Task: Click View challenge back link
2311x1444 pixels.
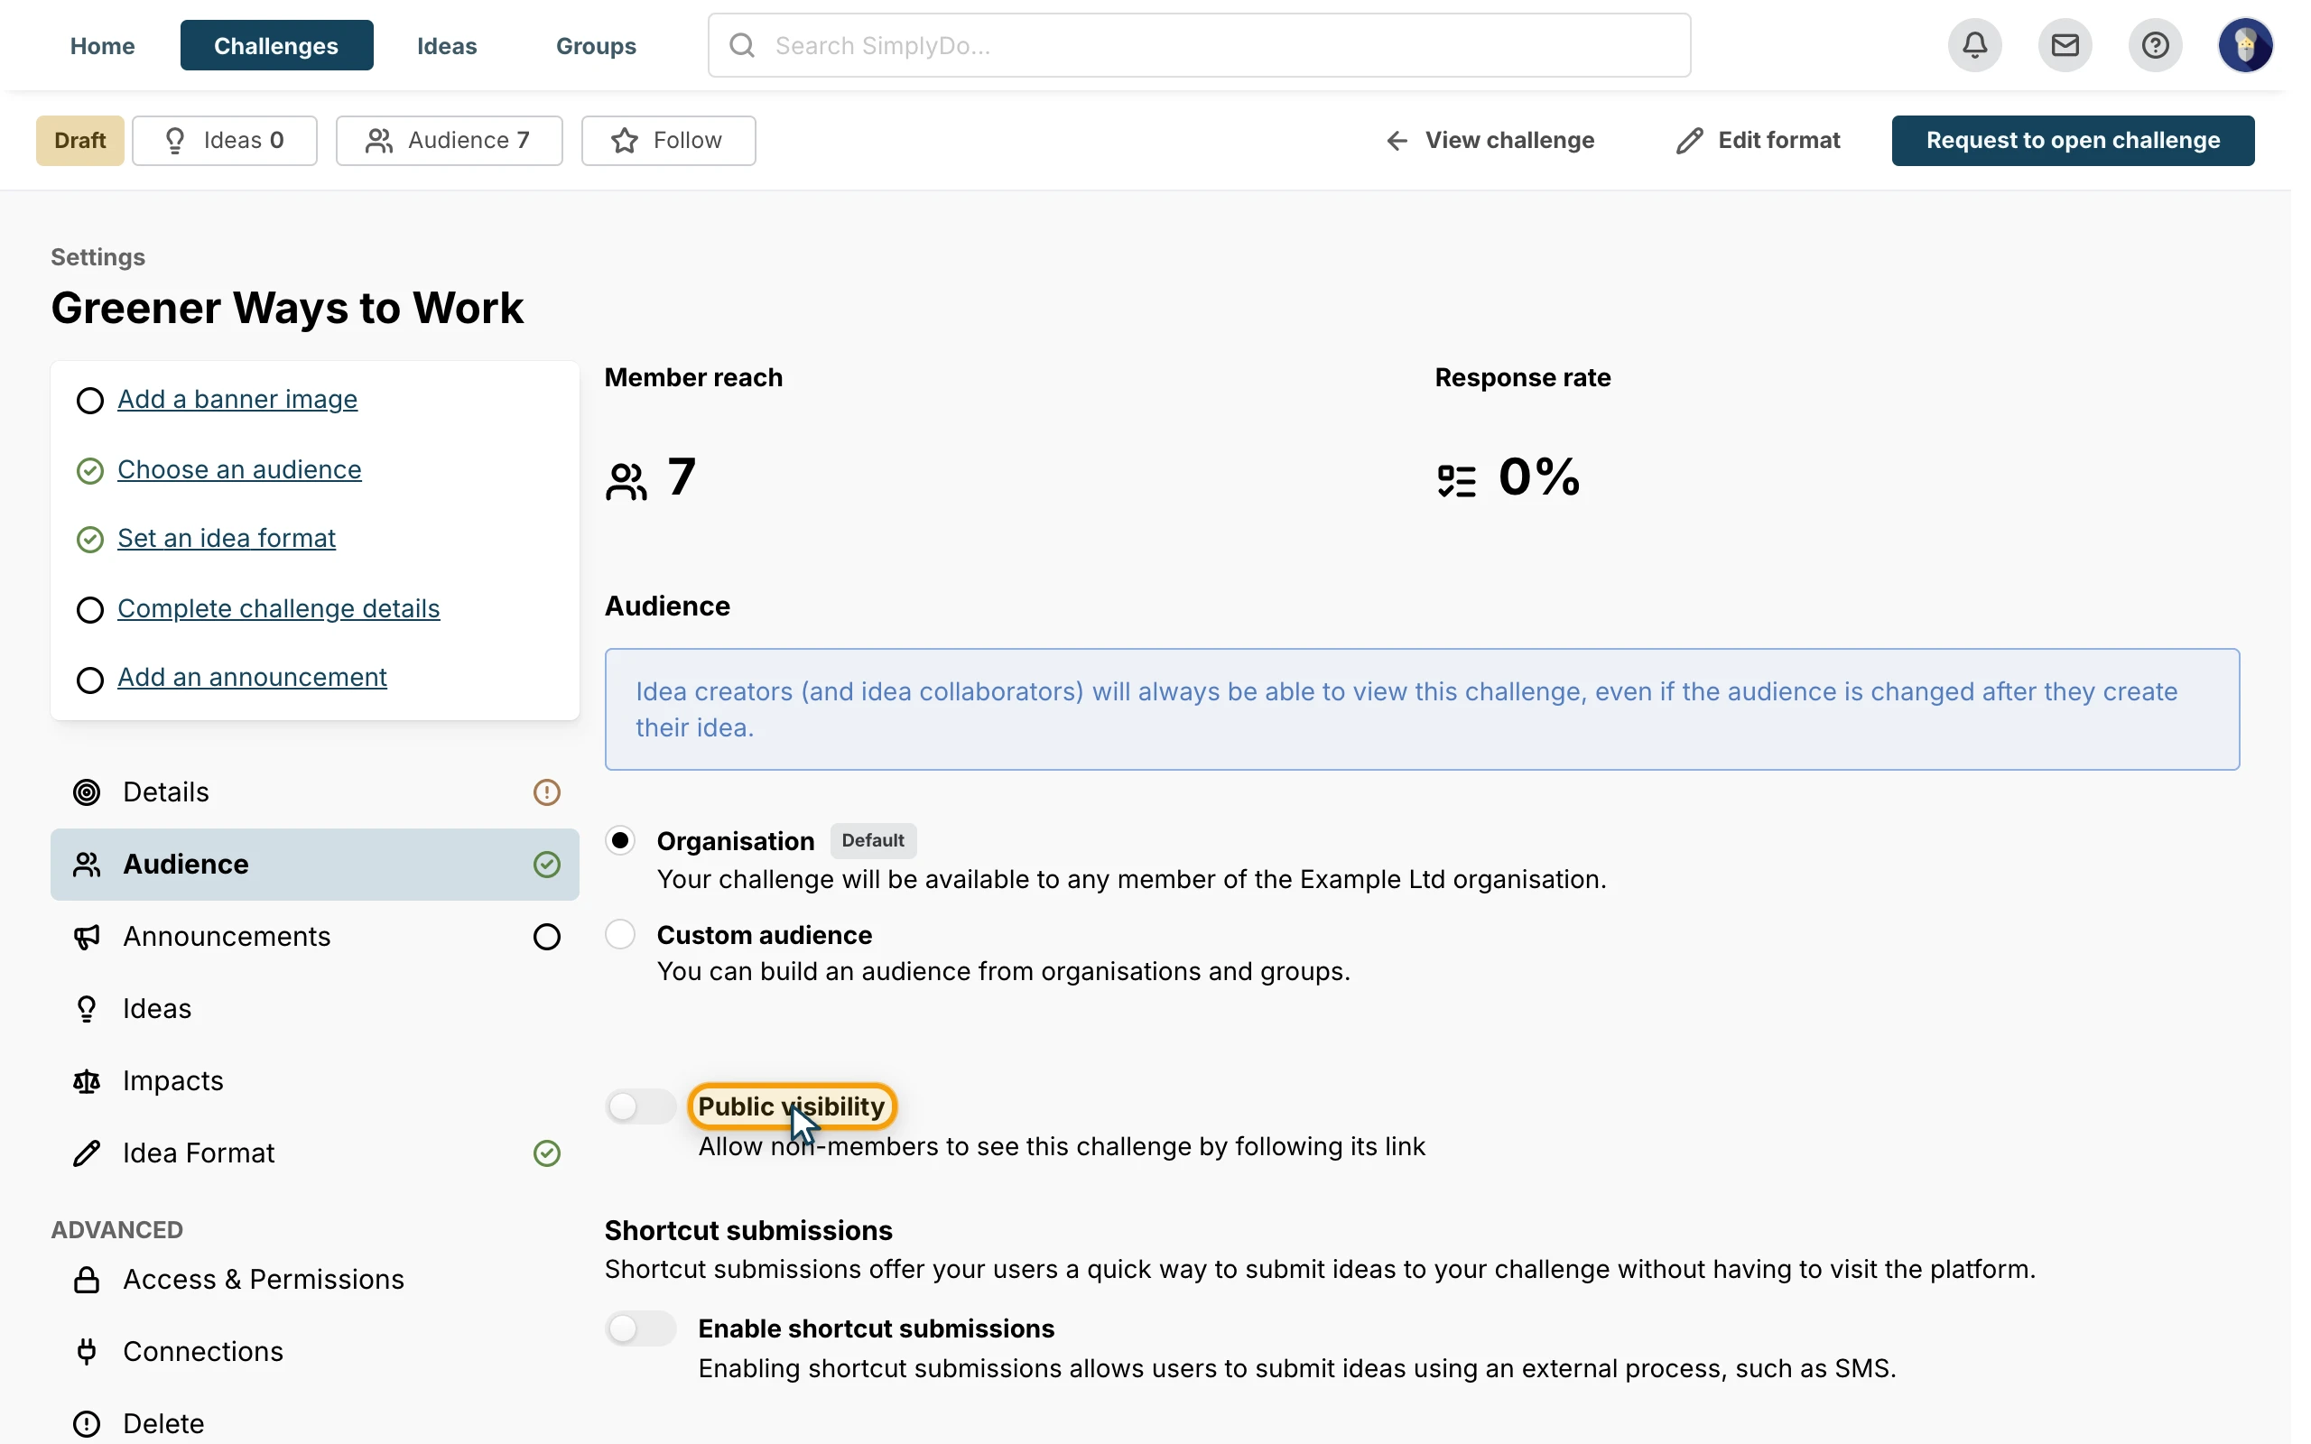Action: pyautogui.click(x=1490, y=141)
